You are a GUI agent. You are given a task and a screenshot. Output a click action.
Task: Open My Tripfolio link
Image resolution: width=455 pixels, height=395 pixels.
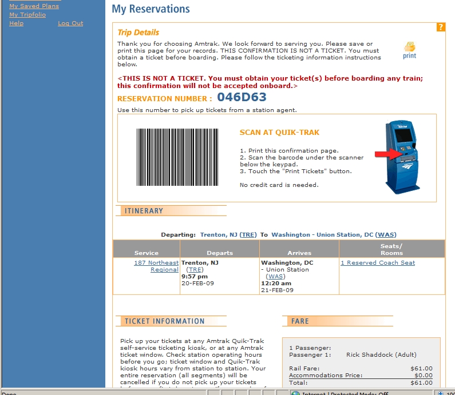27,14
